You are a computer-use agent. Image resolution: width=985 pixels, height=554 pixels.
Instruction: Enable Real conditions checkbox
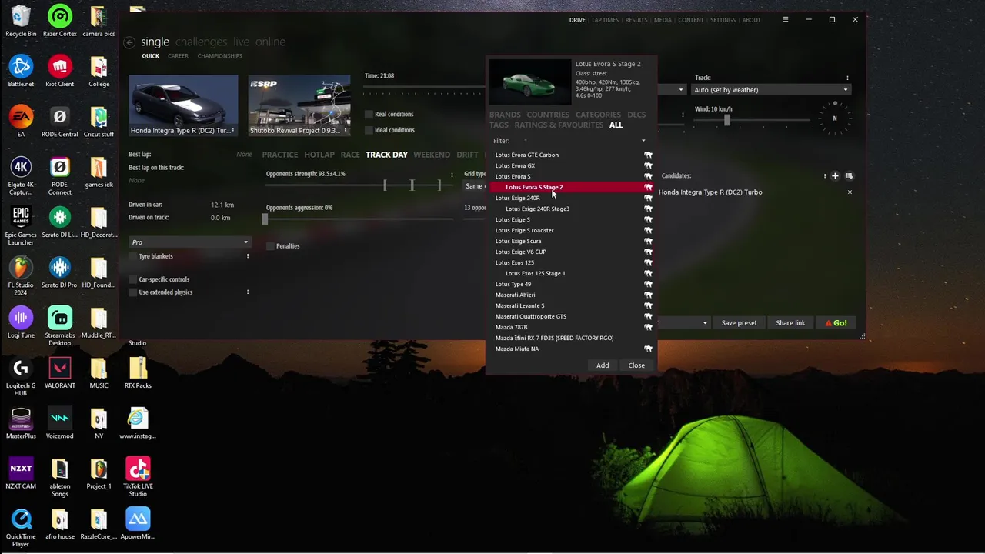point(369,114)
